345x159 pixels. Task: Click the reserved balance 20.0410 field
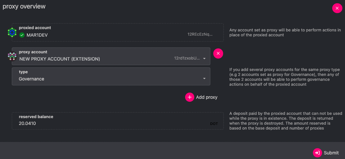(28, 124)
